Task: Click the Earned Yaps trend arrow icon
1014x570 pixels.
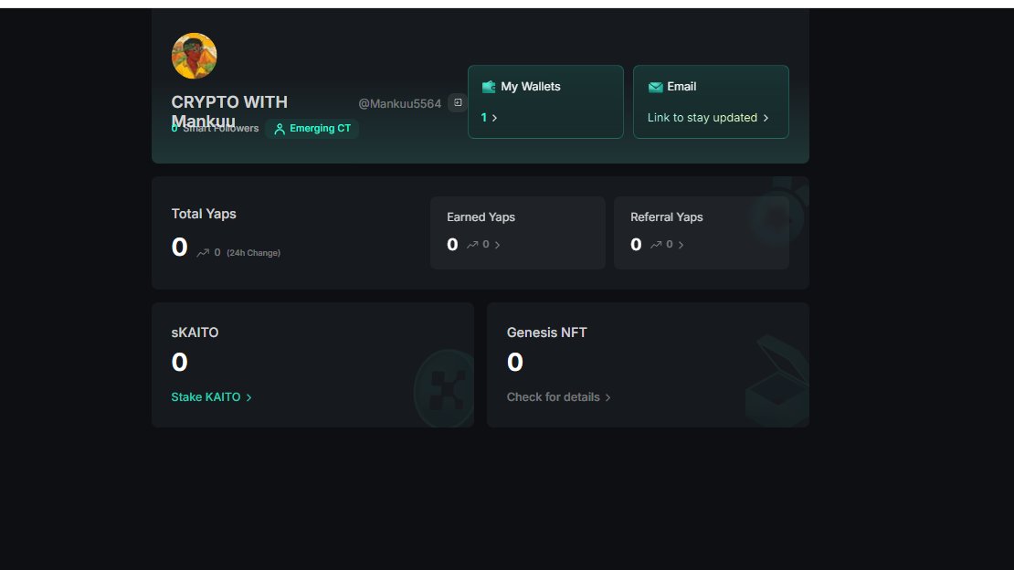Action: pyautogui.click(x=472, y=245)
